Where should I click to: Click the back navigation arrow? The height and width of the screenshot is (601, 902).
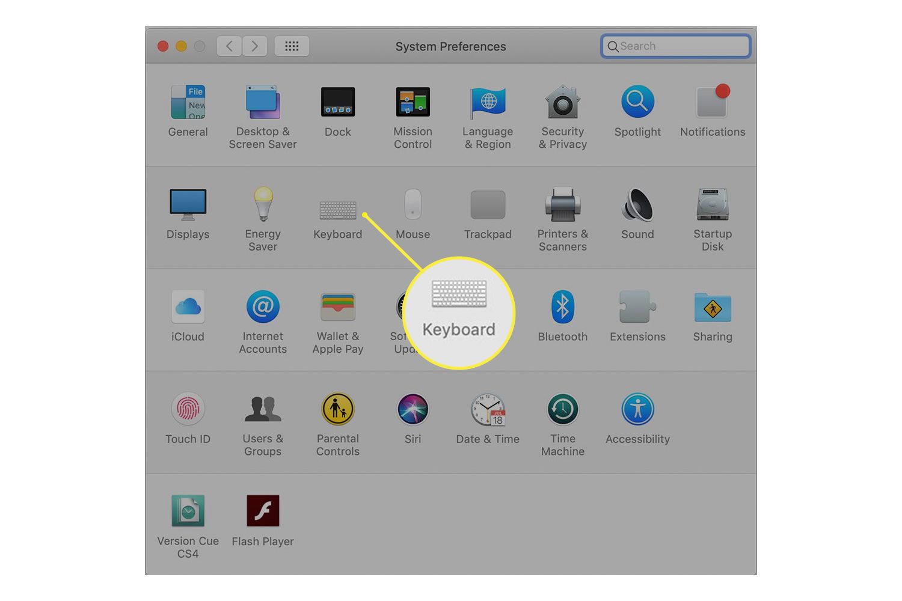click(x=229, y=46)
